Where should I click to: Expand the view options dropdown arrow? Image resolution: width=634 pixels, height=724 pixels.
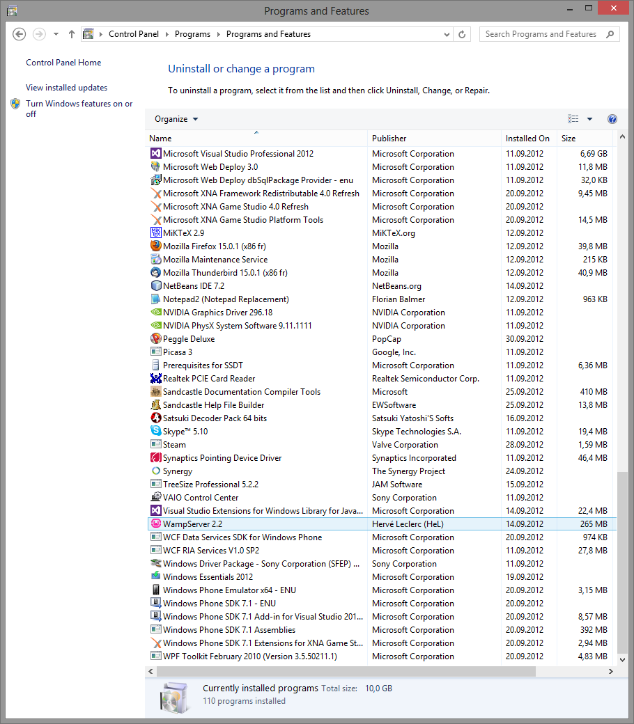coord(589,119)
